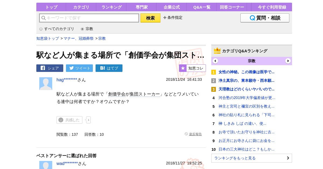Open 宗教 breadcrumb link
The height and width of the screenshot is (169, 323).
pos(102,38)
